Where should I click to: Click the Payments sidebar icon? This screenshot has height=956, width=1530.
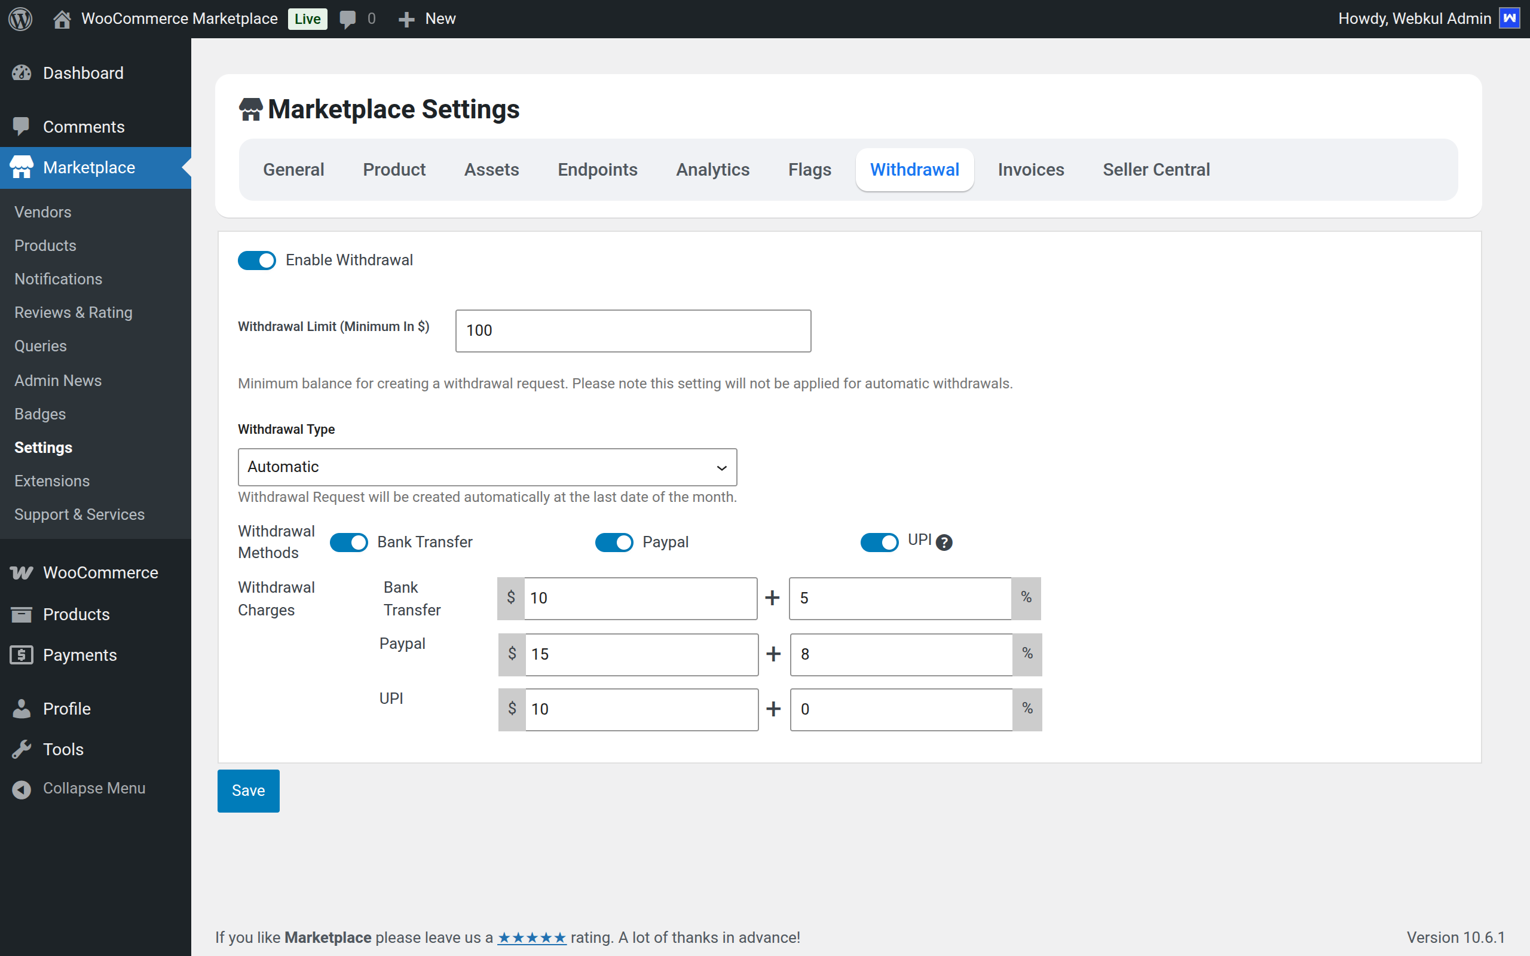pos(22,655)
